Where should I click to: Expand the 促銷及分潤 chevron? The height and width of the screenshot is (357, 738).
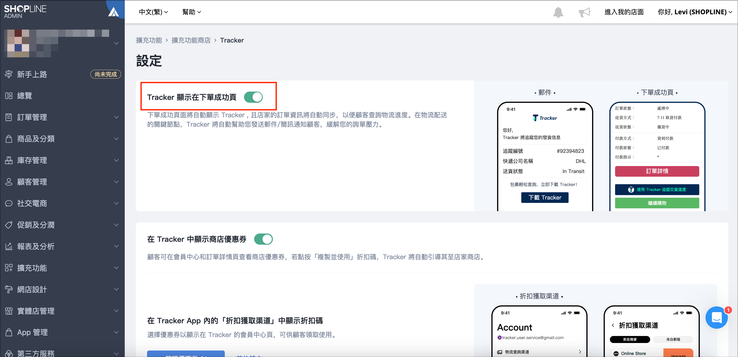coord(116,225)
